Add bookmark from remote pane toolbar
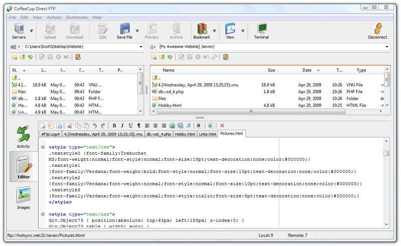The height and width of the screenshot is (246, 401). [226, 57]
